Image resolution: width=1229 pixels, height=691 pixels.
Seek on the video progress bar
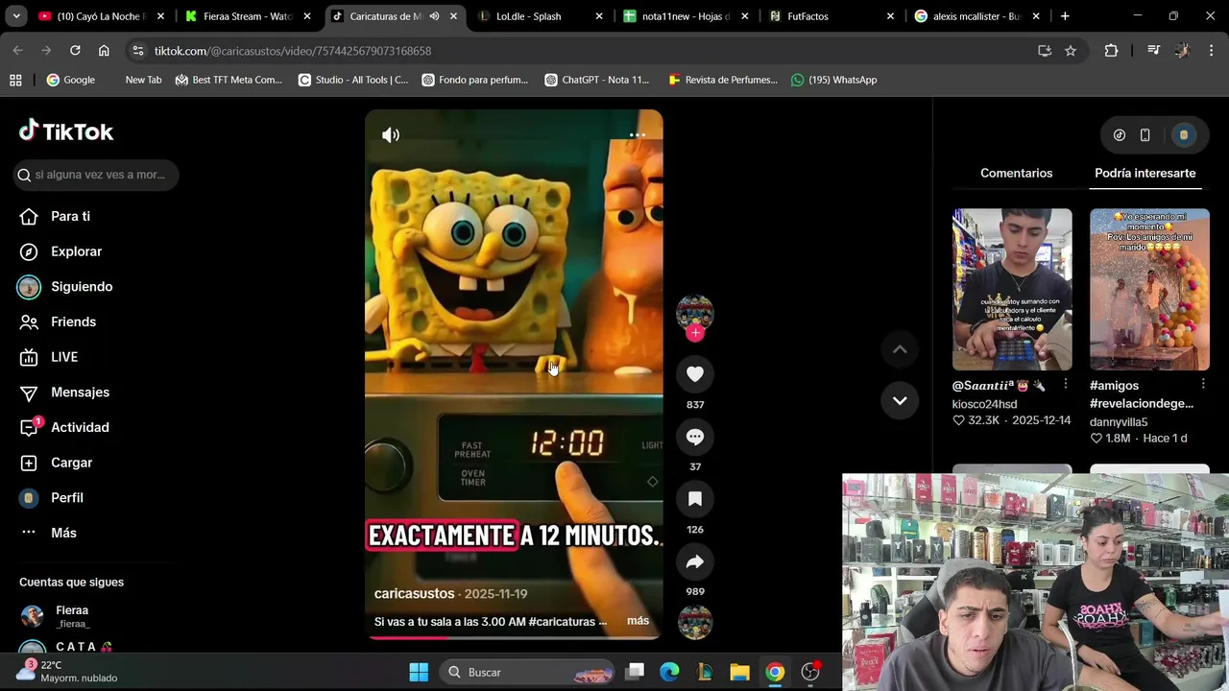(514, 637)
